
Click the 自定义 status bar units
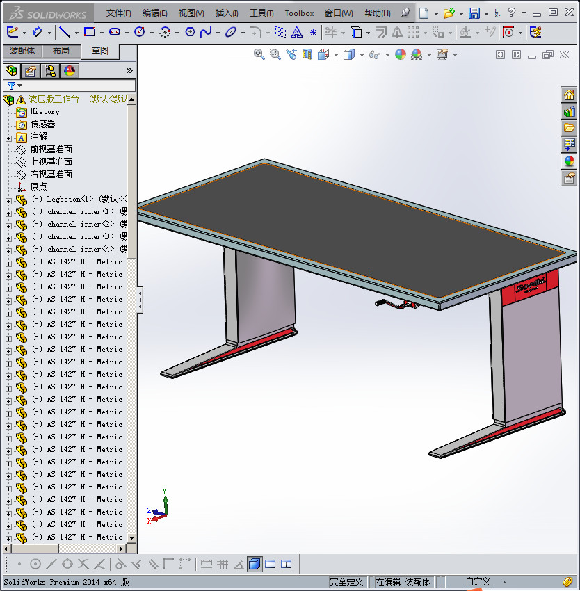(478, 582)
